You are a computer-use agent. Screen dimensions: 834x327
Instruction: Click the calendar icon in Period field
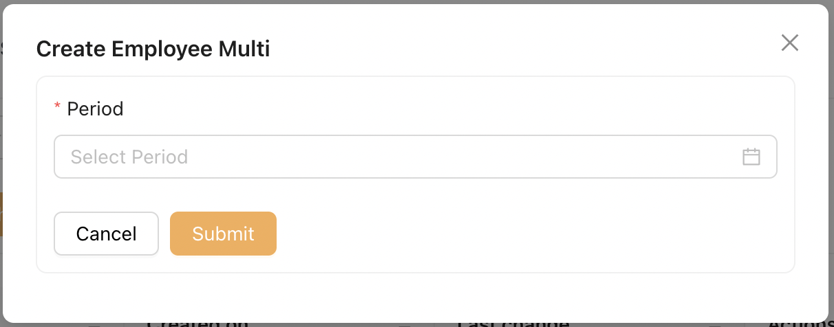(751, 157)
